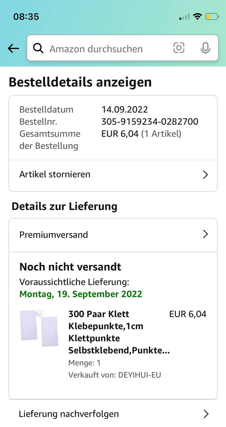The width and height of the screenshot is (226, 427).
Task: Click the search magnifier icon
Action: (x=39, y=49)
